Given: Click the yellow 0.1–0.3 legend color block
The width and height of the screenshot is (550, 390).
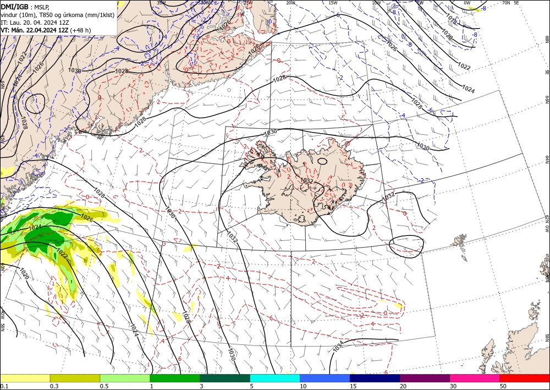Looking at the screenshot, I should 25,378.
